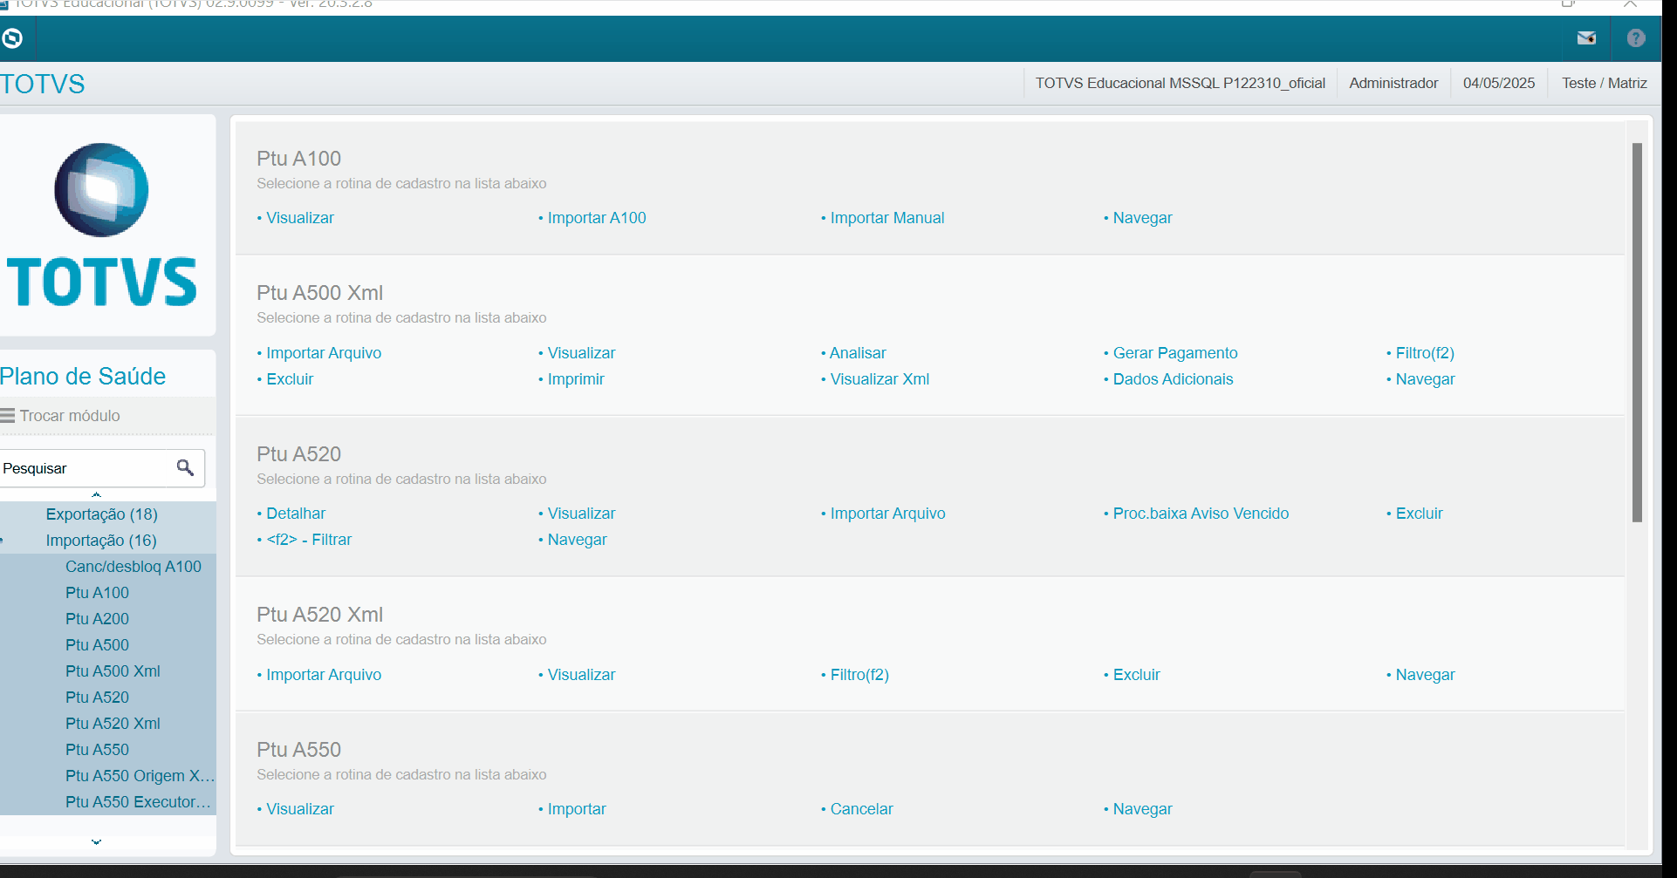
Task: Click Importar A100 link
Action: click(597, 218)
